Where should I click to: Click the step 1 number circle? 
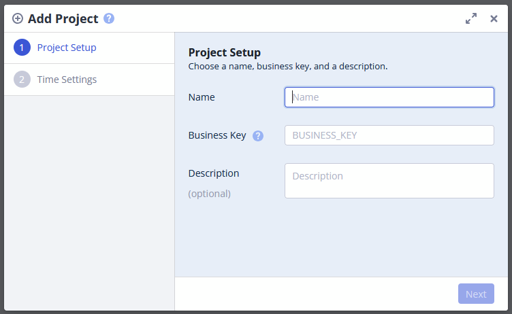point(22,48)
